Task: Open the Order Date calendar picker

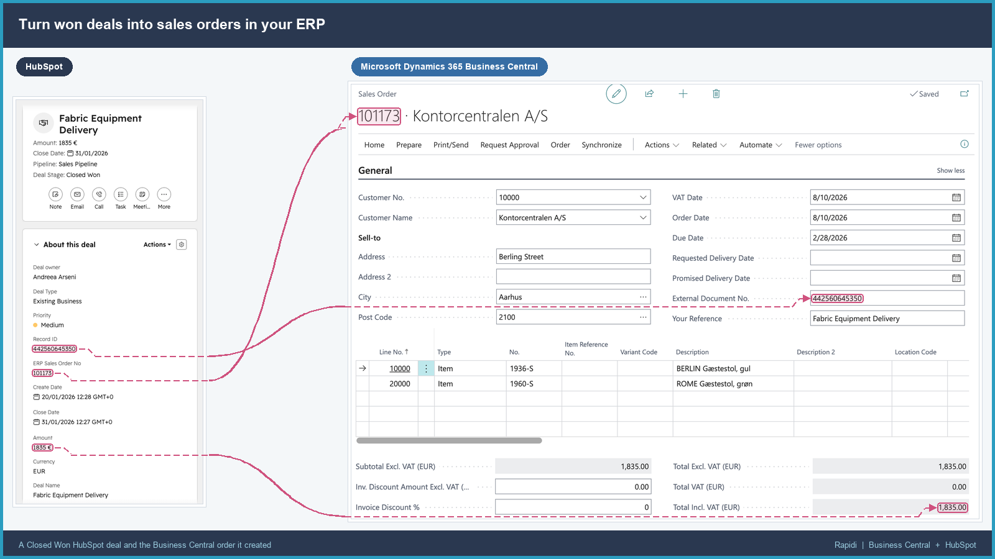Action: pos(956,218)
